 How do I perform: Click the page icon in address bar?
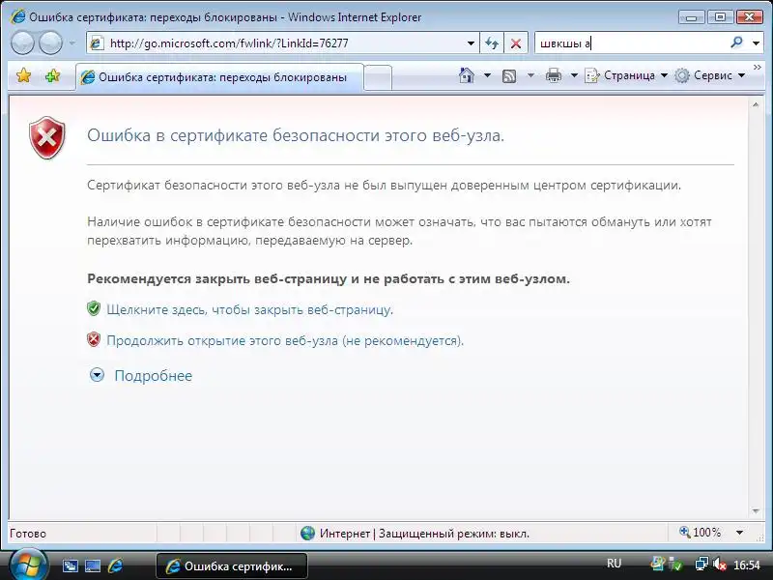tap(97, 43)
